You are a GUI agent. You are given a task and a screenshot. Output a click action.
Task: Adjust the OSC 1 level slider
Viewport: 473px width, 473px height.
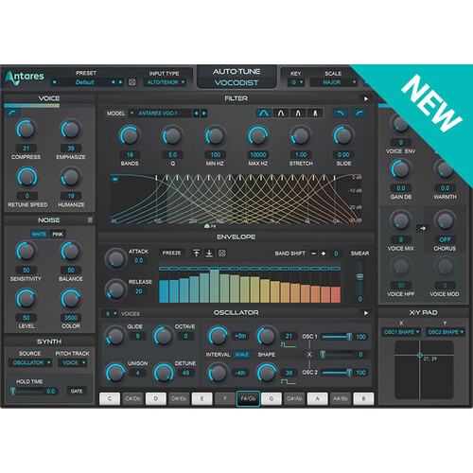pos(337,337)
